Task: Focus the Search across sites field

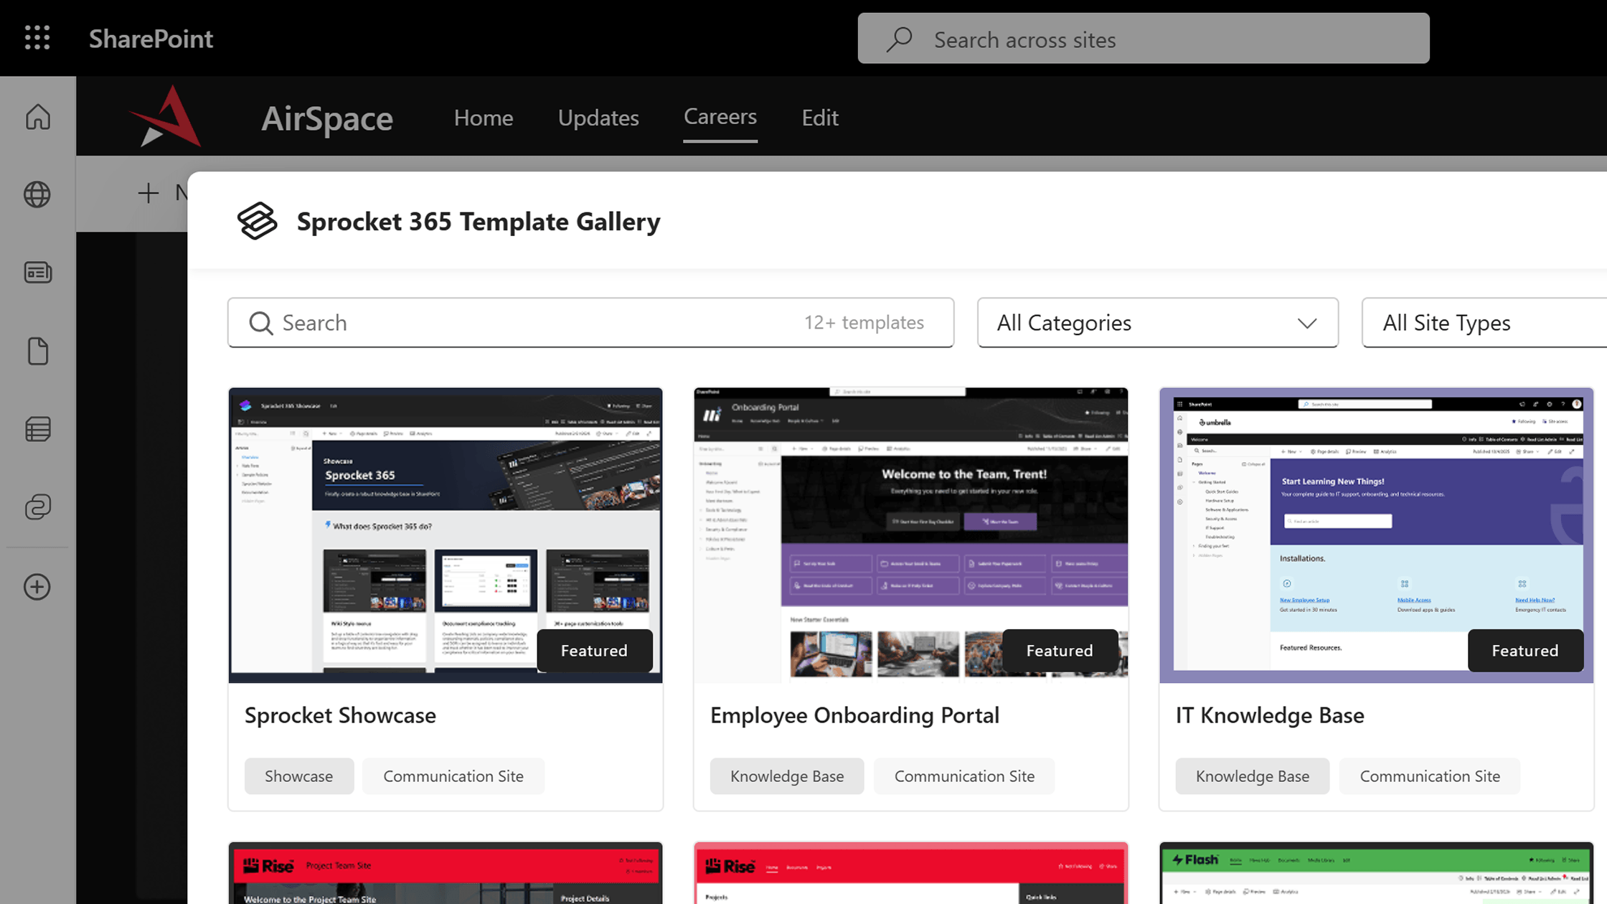Action: 1144,39
